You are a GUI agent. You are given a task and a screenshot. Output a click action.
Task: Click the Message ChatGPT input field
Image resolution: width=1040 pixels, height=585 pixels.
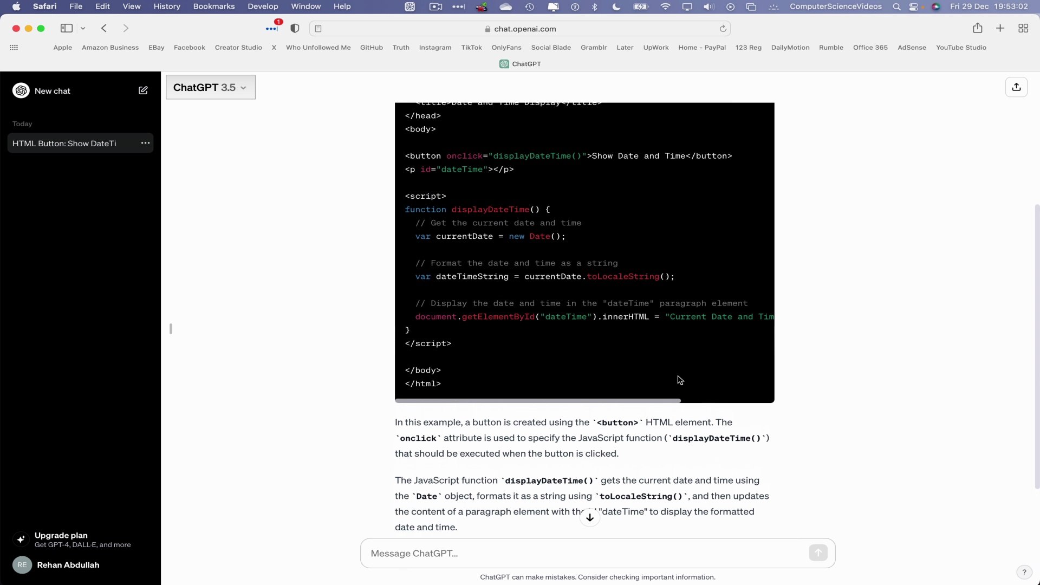click(542, 553)
